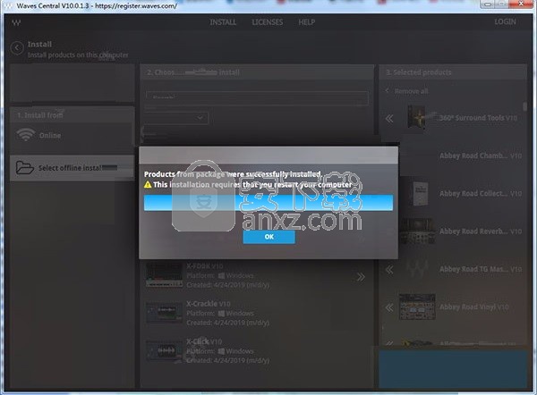This screenshot has height=395, width=537.
Task: Click the OK button in the dialog
Action: coord(268,237)
